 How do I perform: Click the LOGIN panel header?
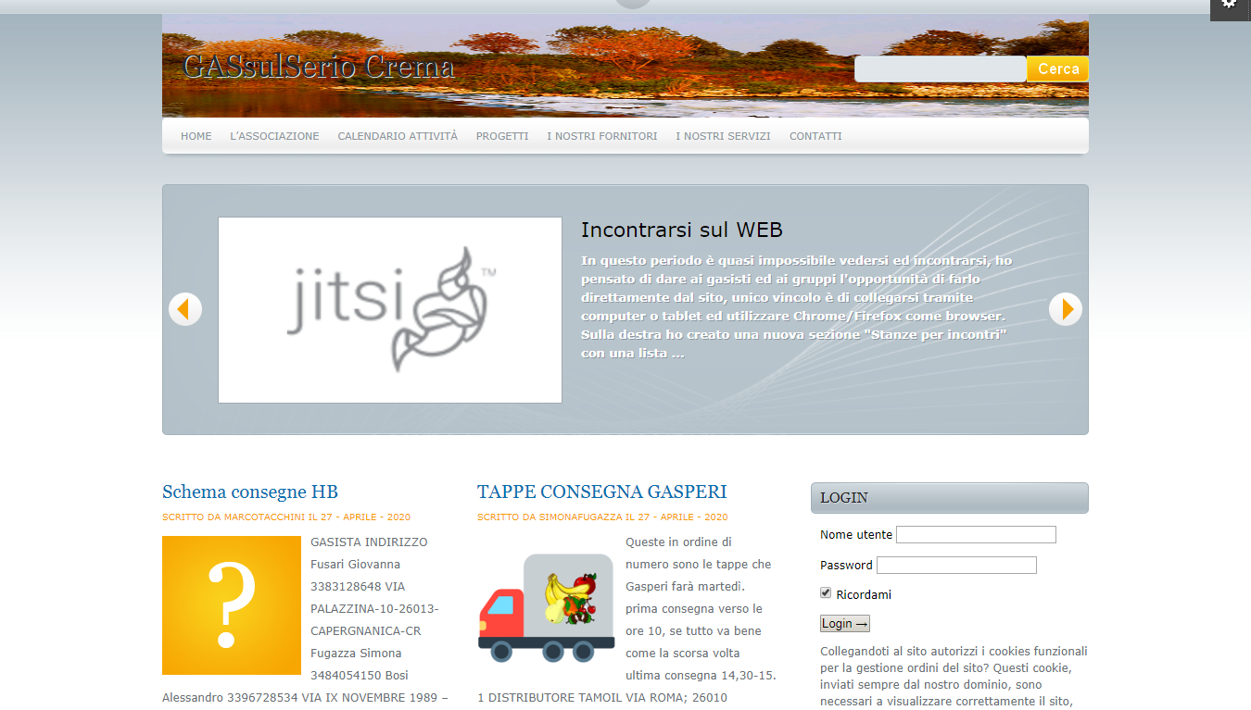[x=950, y=498]
